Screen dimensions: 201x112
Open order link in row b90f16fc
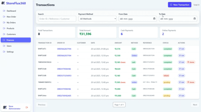[x=64, y=49]
